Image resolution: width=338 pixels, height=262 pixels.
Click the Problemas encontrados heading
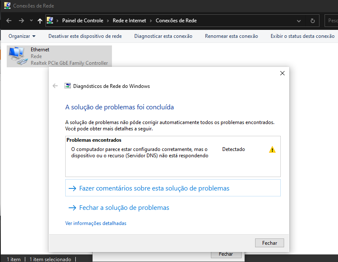(94, 140)
